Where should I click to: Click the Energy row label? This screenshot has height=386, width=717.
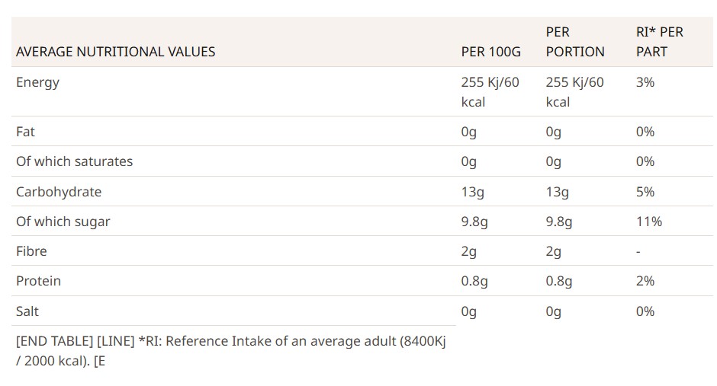pos(37,82)
